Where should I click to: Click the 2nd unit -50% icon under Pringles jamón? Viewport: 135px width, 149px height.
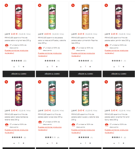click(x=107, y=46)
